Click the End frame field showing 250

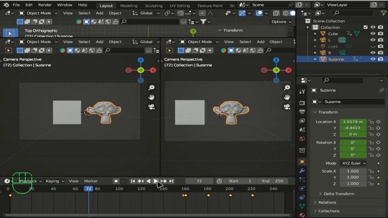[x=272, y=181]
